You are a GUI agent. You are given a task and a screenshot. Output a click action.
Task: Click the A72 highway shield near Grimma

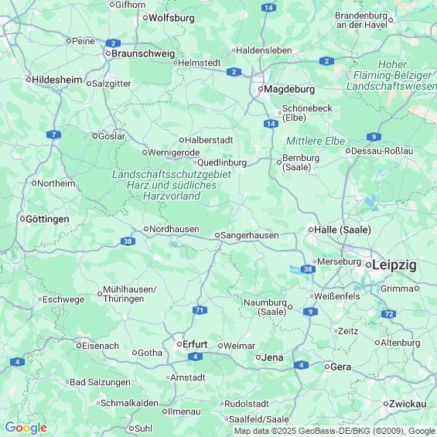click(x=389, y=314)
